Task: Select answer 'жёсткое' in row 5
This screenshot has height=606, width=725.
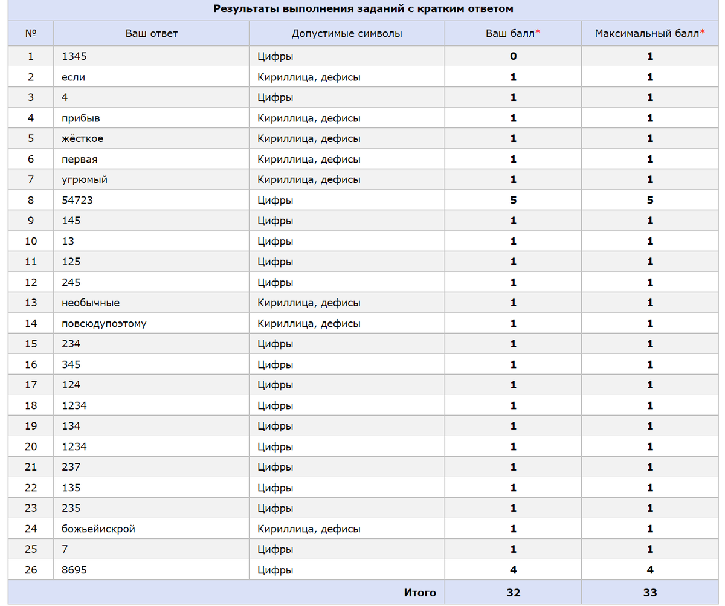Action: point(82,138)
